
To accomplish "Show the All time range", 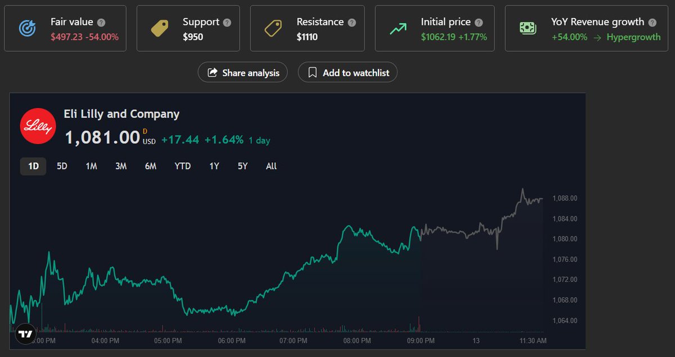I will (x=271, y=166).
